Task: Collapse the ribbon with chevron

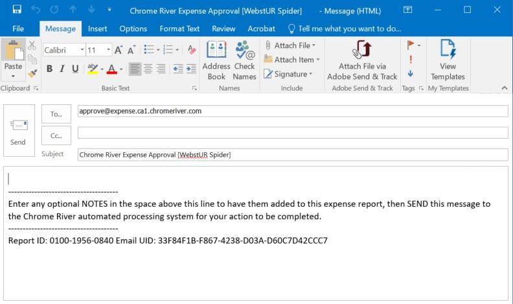Action: point(505,88)
